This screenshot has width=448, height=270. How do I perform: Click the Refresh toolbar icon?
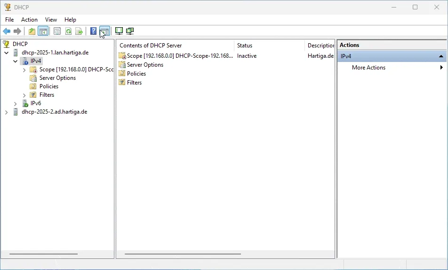coord(68,31)
